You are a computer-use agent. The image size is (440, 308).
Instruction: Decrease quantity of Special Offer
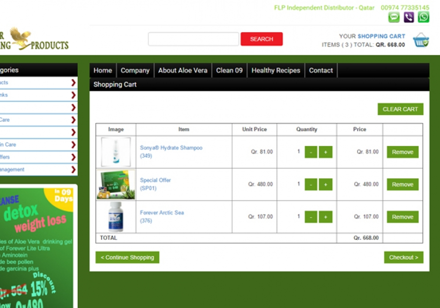[311, 184]
